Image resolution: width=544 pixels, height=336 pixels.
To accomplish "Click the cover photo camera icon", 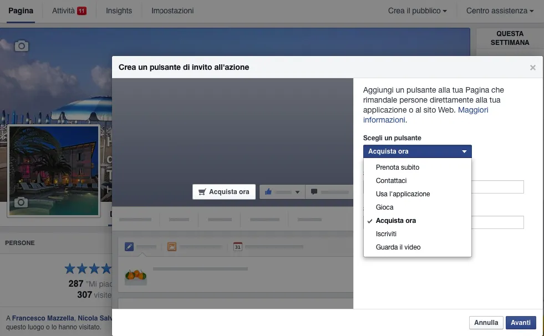I will tap(22, 46).
